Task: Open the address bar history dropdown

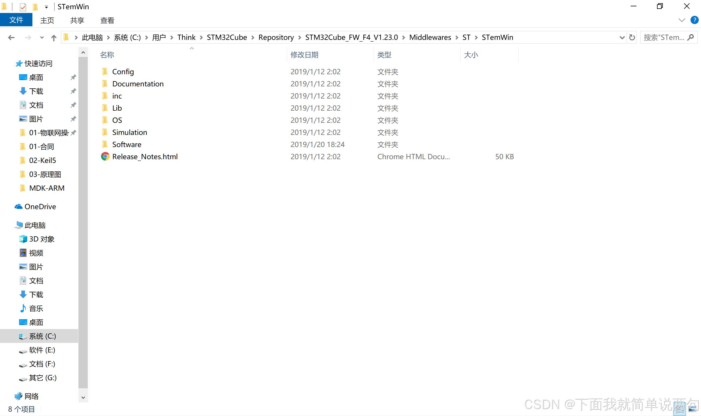Action: (x=622, y=38)
